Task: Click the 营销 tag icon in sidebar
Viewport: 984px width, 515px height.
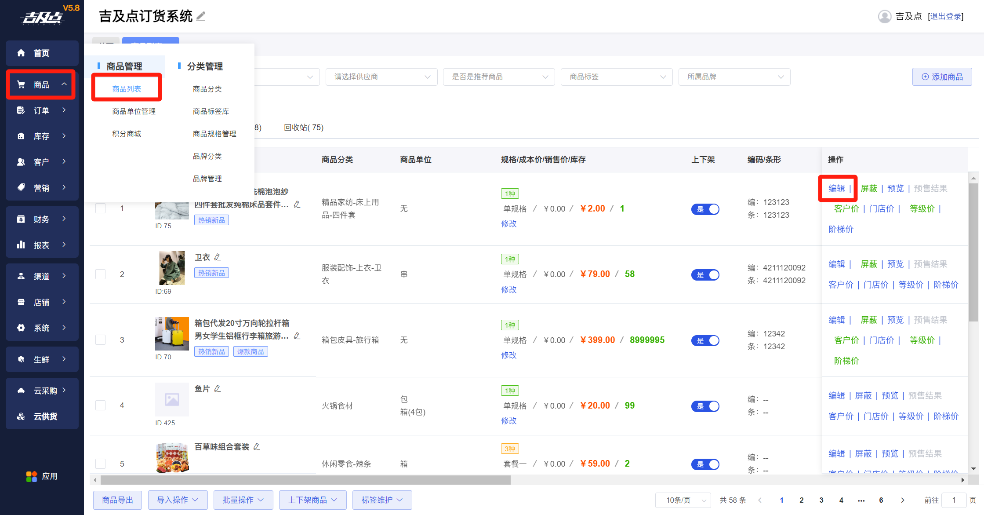Action: (x=21, y=188)
